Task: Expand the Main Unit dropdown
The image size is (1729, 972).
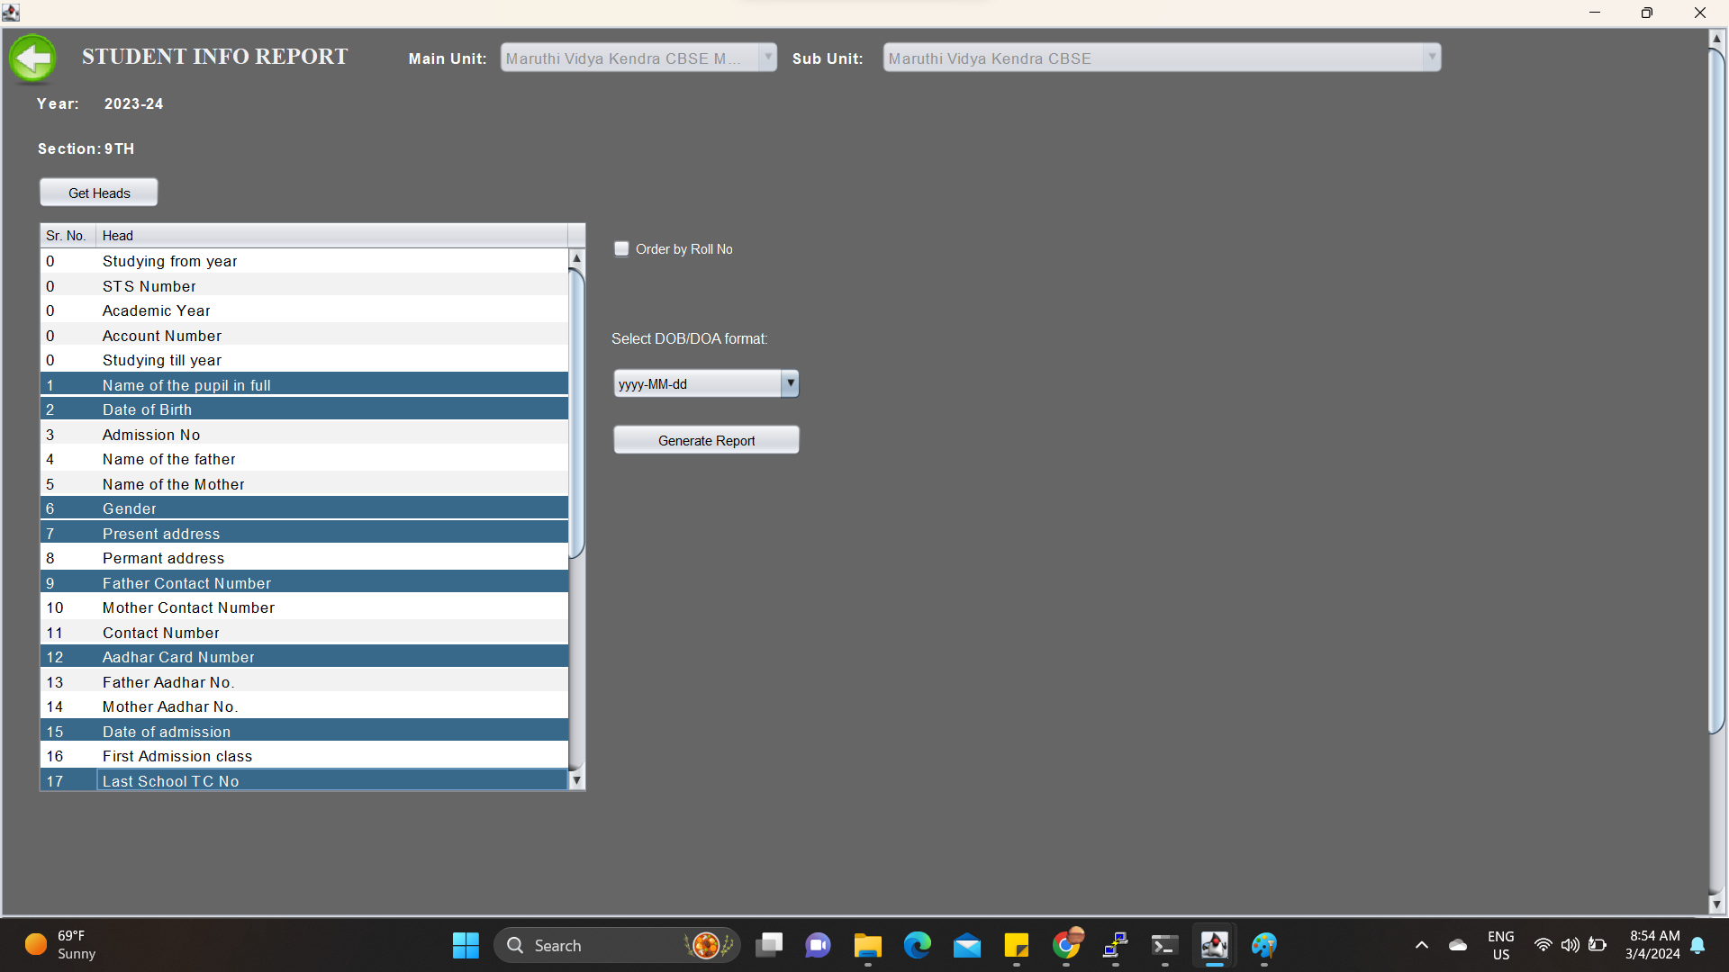Action: point(767,58)
